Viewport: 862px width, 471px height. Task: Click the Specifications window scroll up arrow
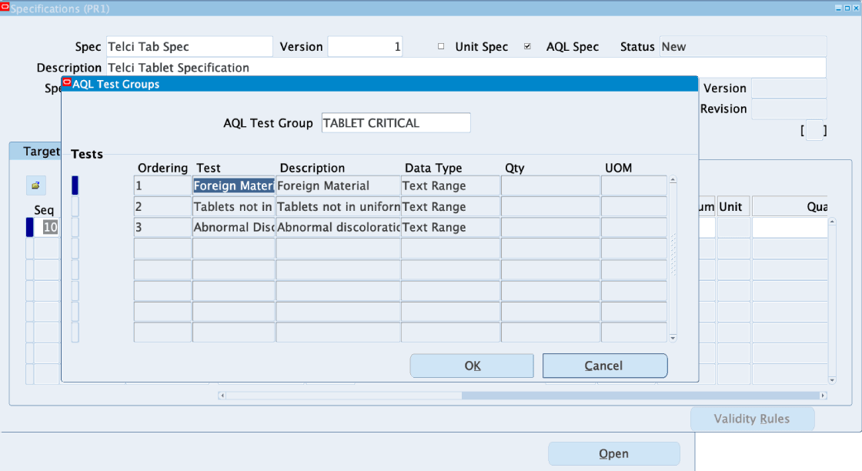[x=832, y=222]
